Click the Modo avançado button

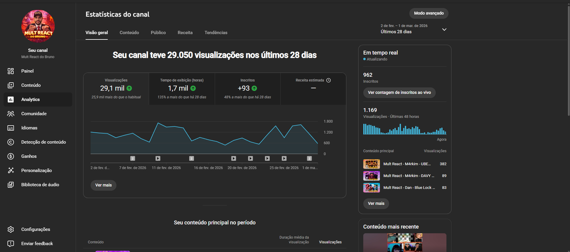429,13
